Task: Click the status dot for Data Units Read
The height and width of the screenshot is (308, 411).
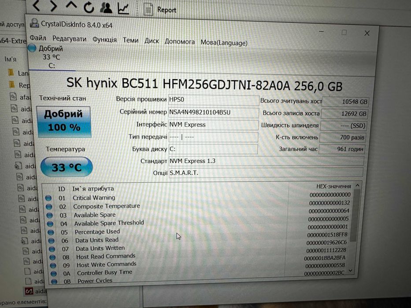Action: [52, 241]
